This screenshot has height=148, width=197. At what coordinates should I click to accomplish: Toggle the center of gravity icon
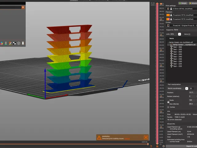(14, 43)
